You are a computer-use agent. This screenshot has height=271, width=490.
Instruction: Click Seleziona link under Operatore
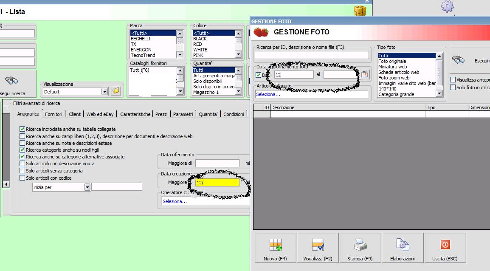click(x=175, y=201)
